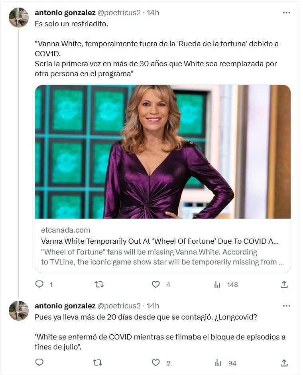Viewport: 303px width, 375px height.
Task: View analytics showing 94 views
Action: point(217,363)
